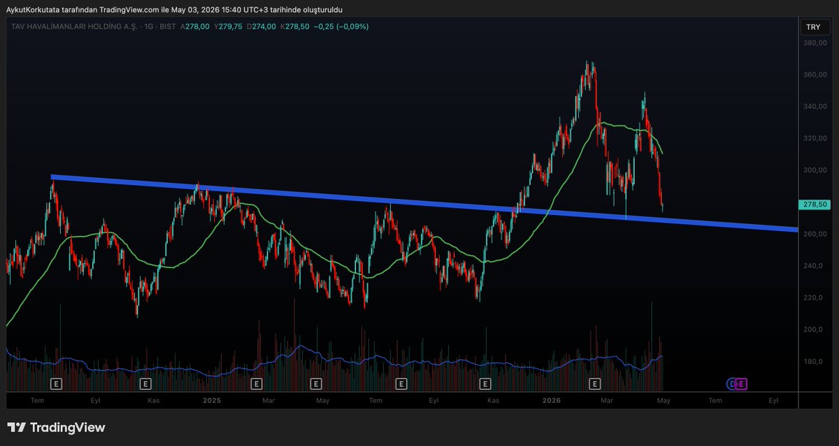The image size is (839, 446).
Task: Click the 2026 label on time axis
Action: coord(552,401)
